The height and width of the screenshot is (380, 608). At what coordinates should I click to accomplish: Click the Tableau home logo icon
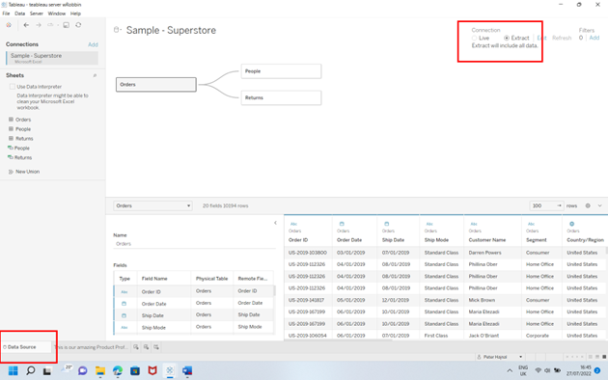tap(9, 25)
